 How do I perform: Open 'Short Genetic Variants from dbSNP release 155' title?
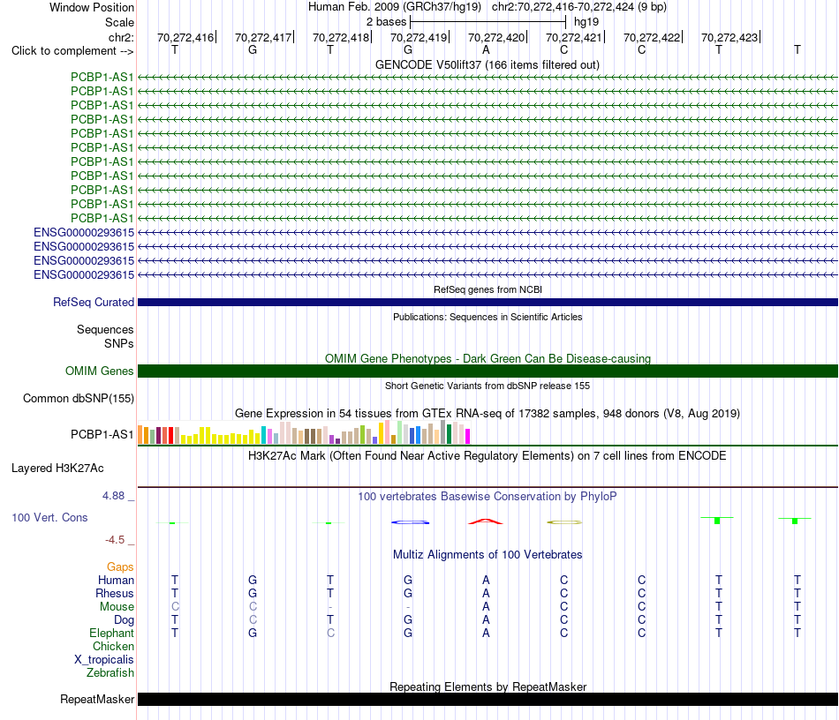pos(488,386)
